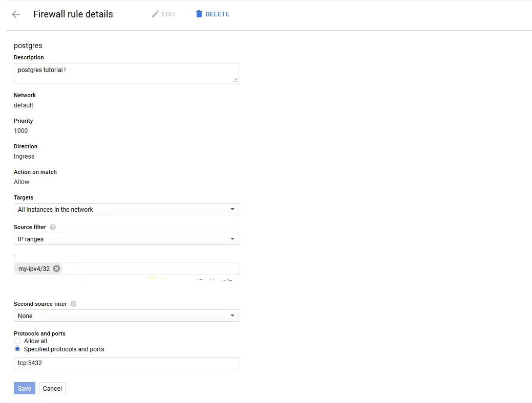Viewport: 532px width, 403px height.
Task: Focus the Description text area
Action: pos(126,73)
